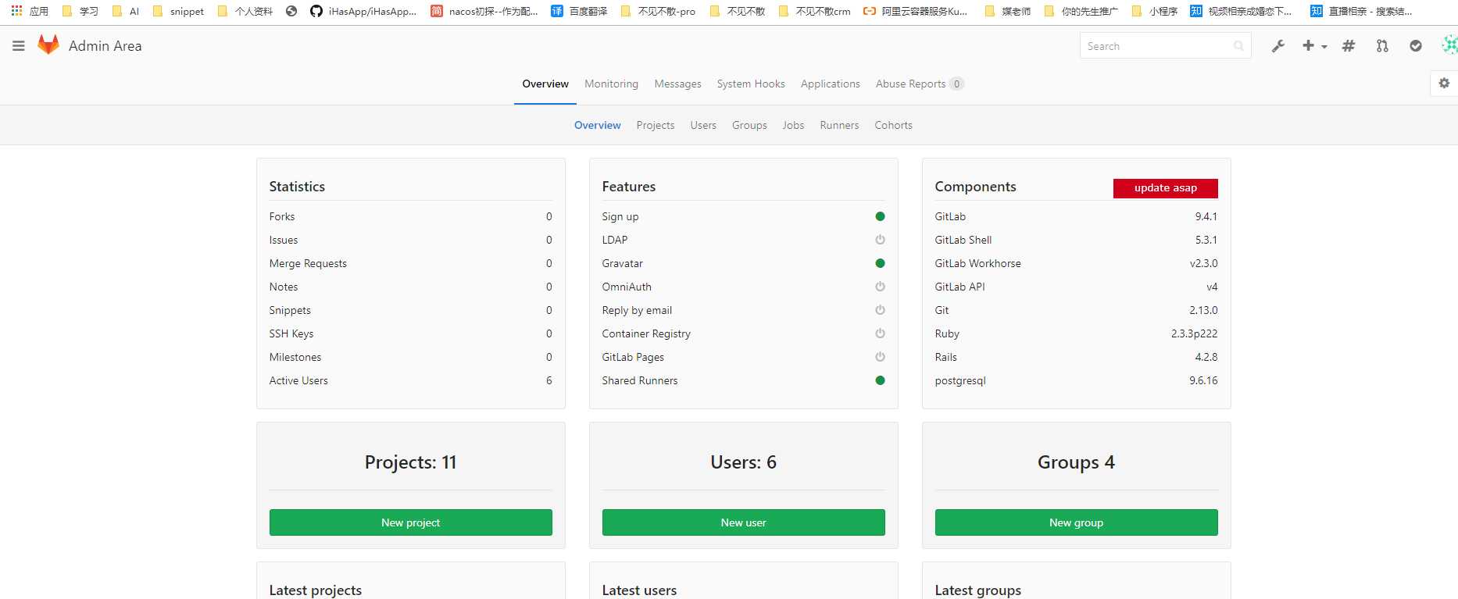
Task: Open the Projects sub-tab
Action: coord(655,125)
